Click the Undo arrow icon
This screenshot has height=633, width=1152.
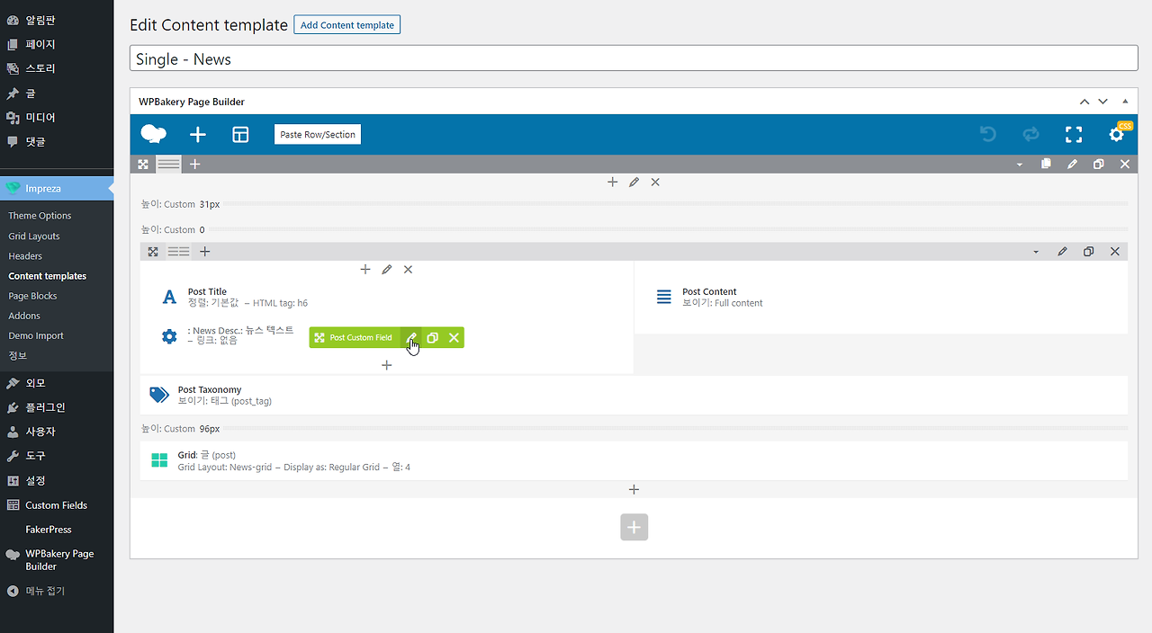tap(988, 135)
